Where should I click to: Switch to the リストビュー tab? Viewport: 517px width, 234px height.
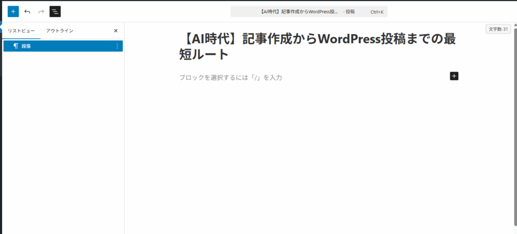pos(21,31)
